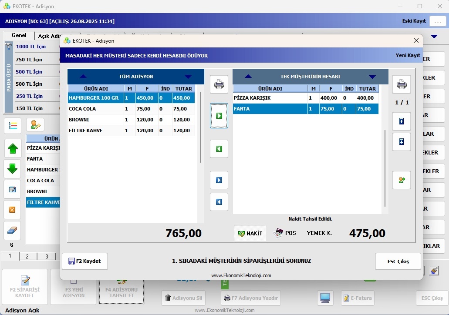The image size is (449, 315).
Task: Switch to the Genel tab in main window
Action: tap(19, 35)
